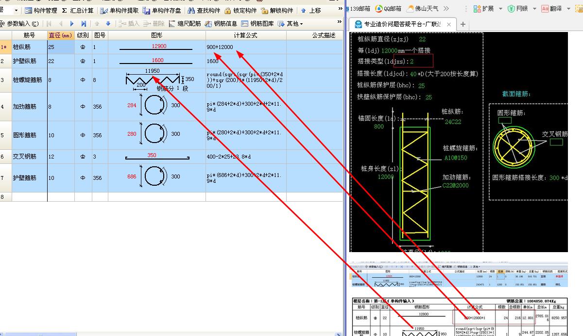The height and width of the screenshot is (336, 583).
Task: Go to last record navigation arrow
Action: (x=84, y=24)
